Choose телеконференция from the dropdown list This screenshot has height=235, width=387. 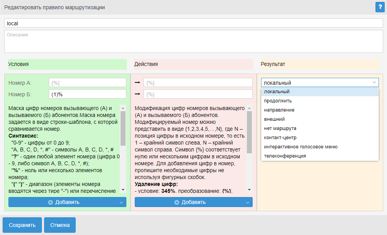coord(285,156)
